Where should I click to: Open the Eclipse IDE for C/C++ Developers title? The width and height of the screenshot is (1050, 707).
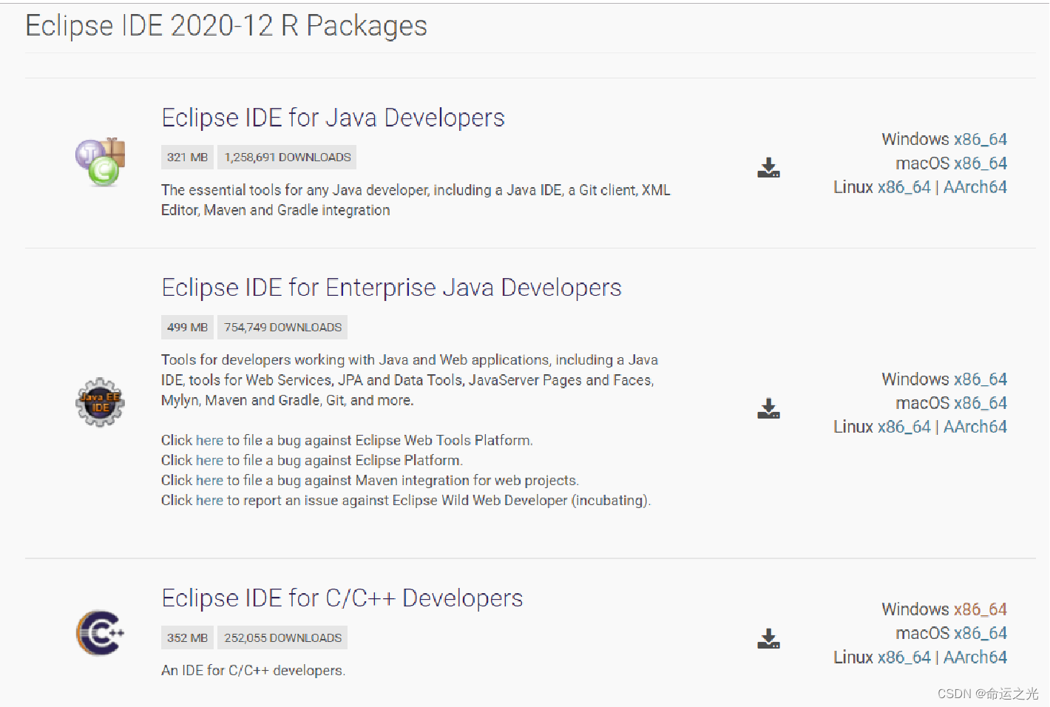point(342,598)
